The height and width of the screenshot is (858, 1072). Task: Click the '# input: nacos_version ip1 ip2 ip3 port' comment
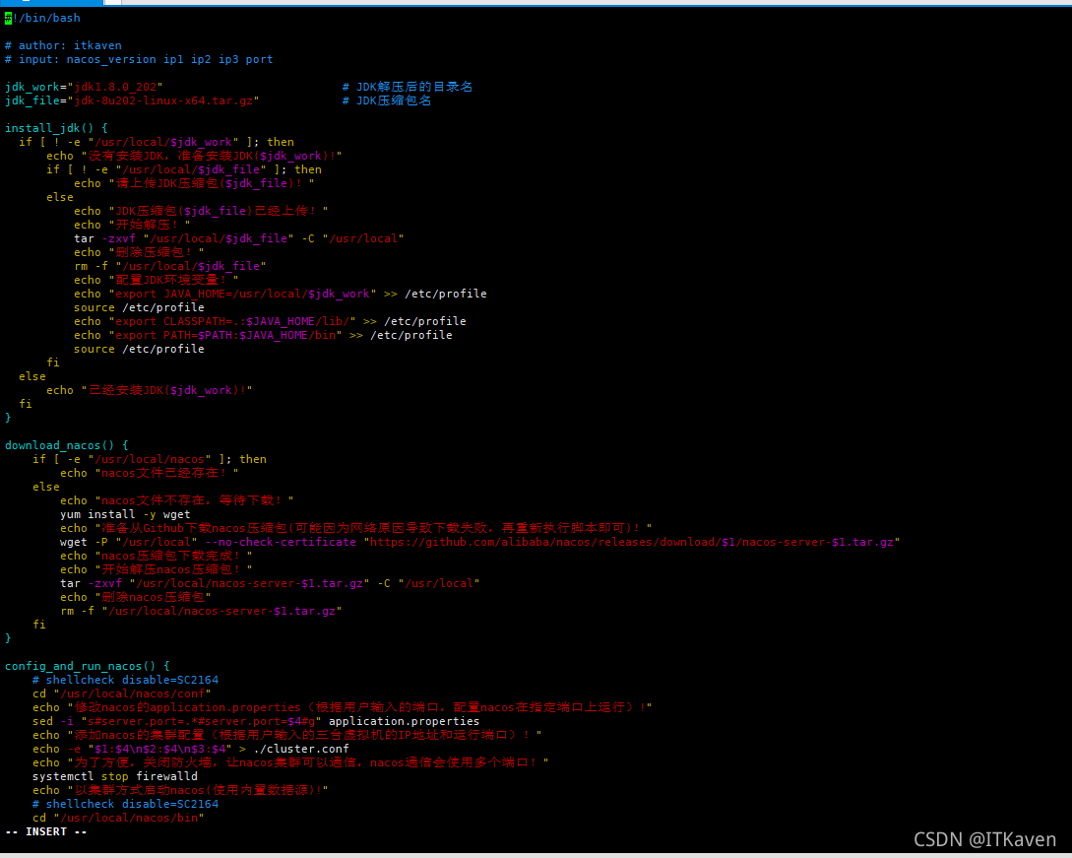139,59
